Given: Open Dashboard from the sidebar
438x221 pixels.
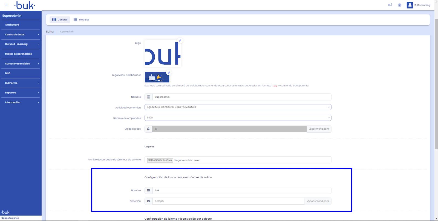Looking at the screenshot, I should (12, 25).
